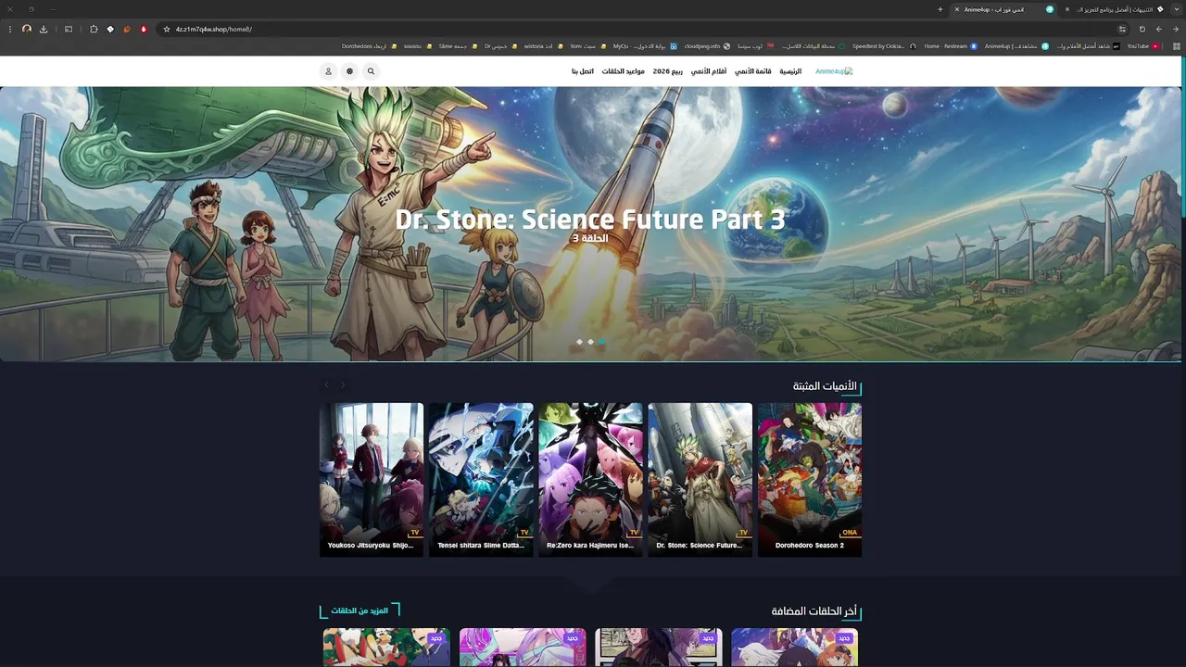
Task: Select the first hero slider dot
Action: point(579,342)
